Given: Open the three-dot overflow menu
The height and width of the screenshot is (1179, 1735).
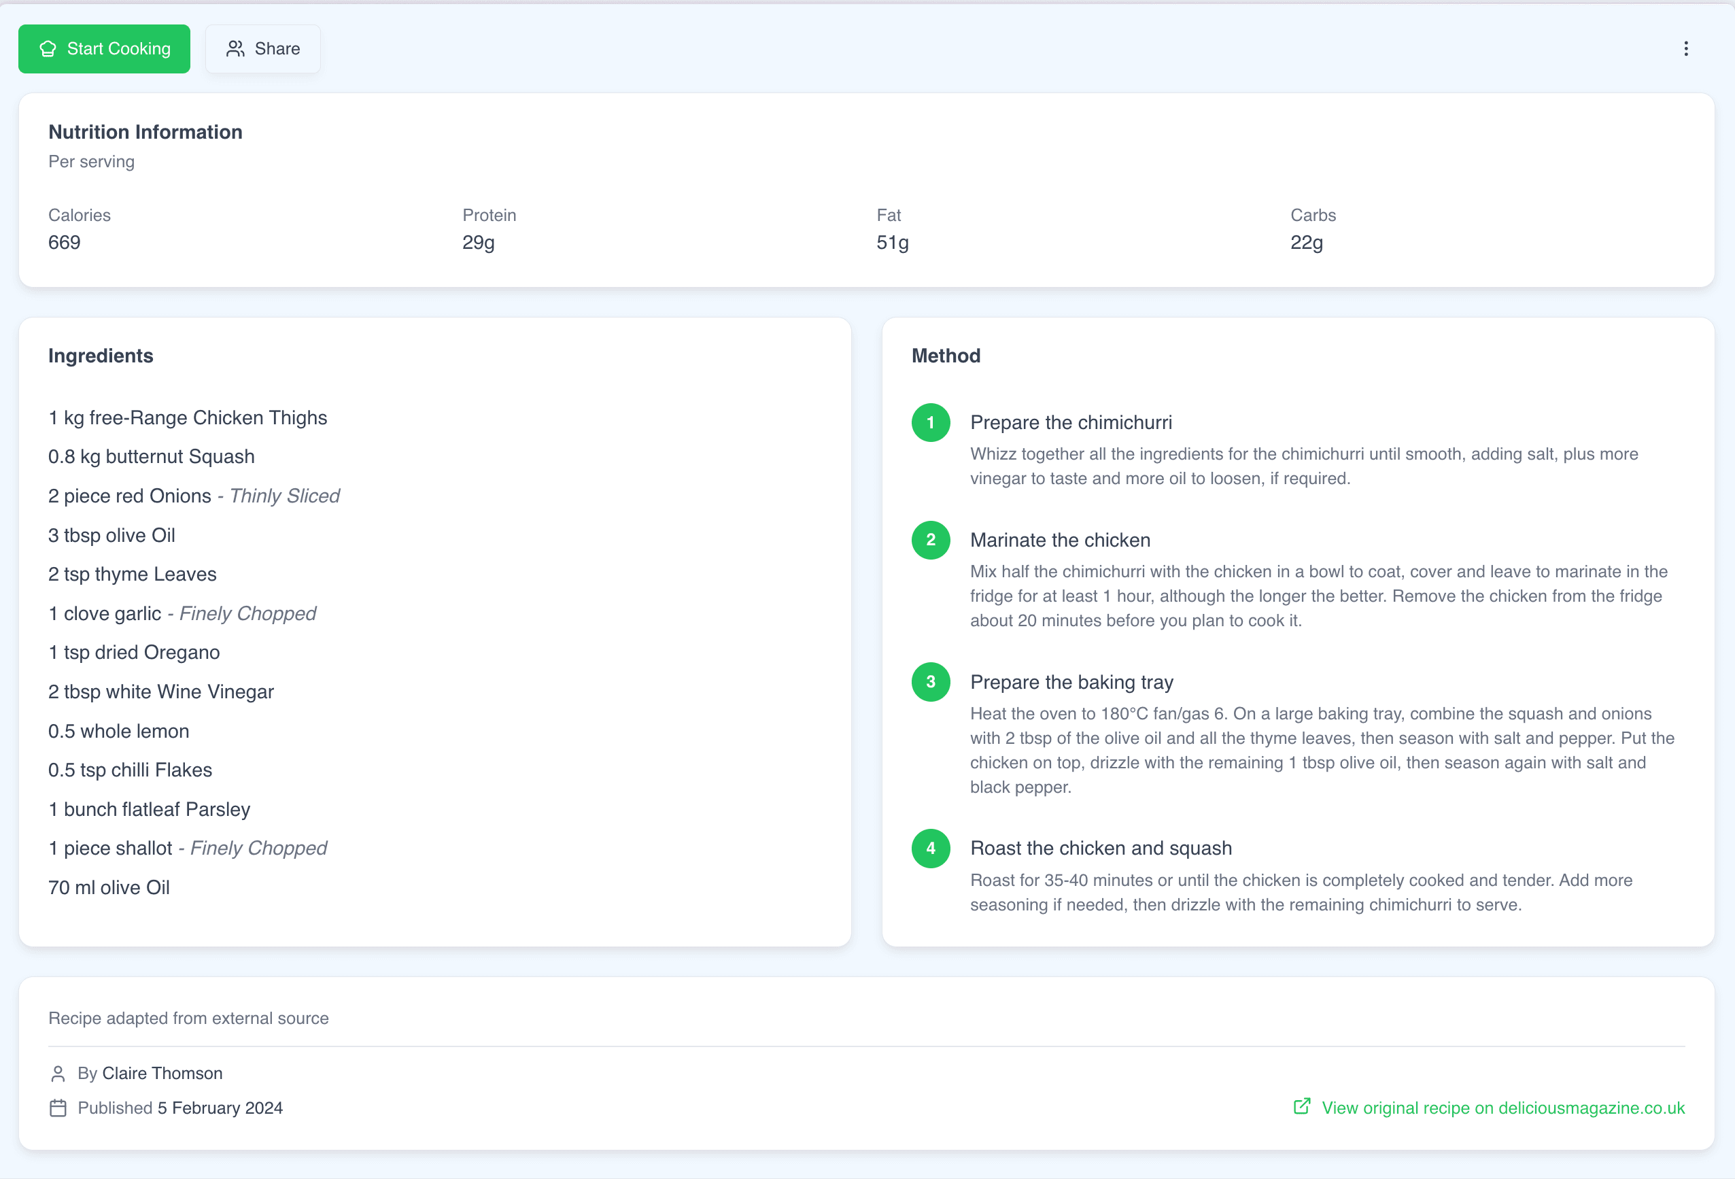Looking at the screenshot, I should pyautogui.click(x=1687, y=48).
